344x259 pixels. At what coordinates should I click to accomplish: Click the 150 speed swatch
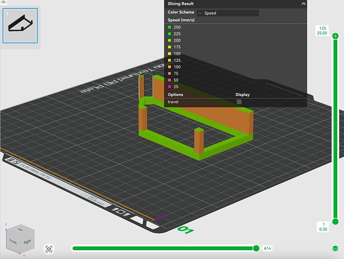click(169, 53)
